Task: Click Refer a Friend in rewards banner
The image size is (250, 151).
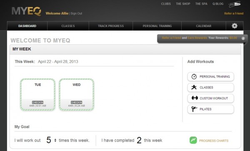Action: coord(171,38)
